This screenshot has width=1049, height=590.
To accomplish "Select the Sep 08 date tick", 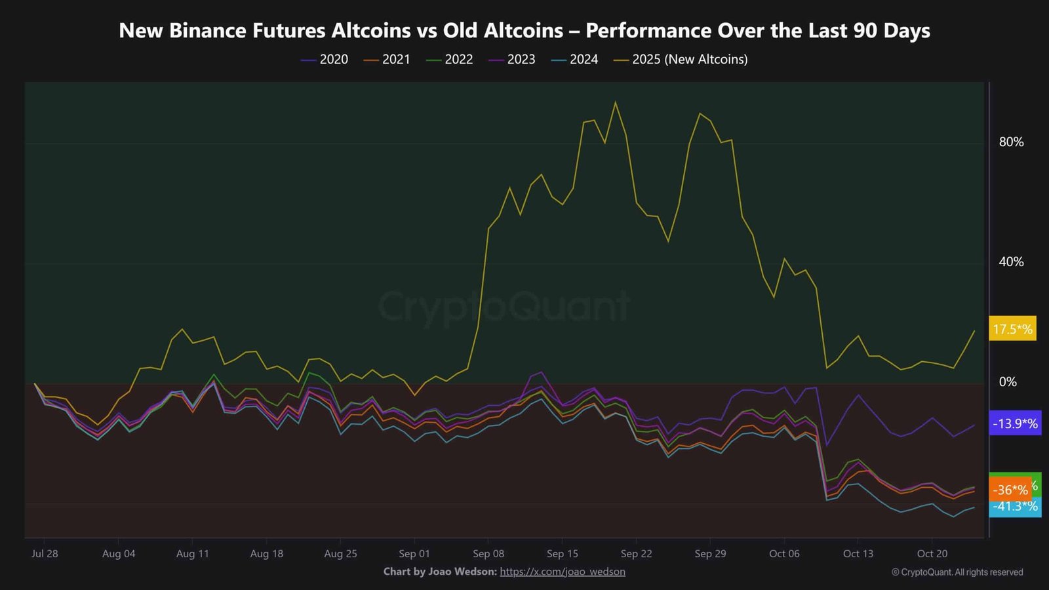I will (488, 554).
